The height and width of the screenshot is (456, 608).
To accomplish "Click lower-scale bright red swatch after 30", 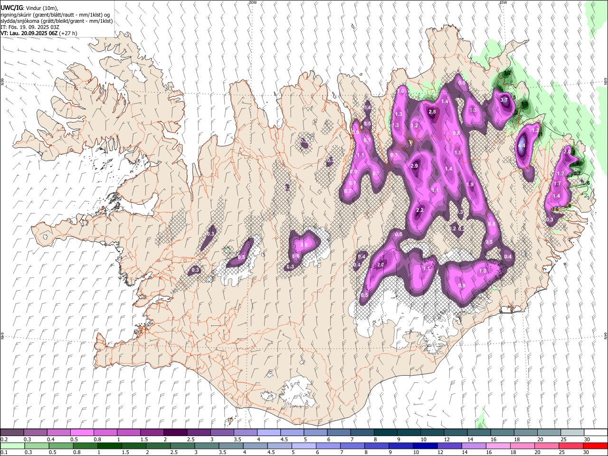I will coord(595,446).
